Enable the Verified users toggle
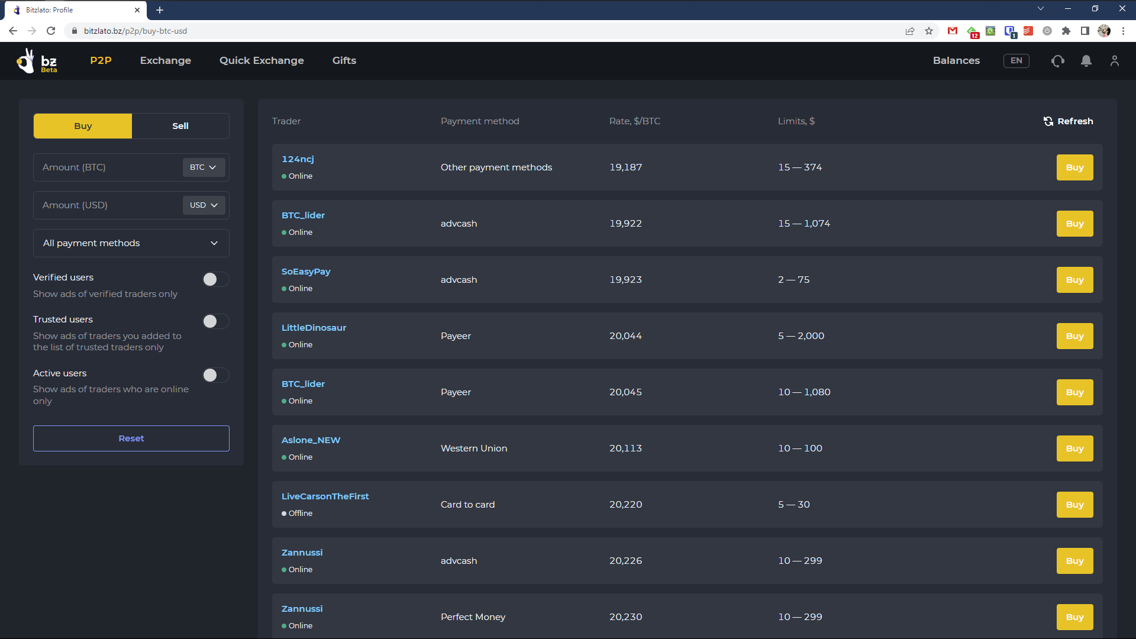This screenshot has height=639, width=1136. pos(215,279)
